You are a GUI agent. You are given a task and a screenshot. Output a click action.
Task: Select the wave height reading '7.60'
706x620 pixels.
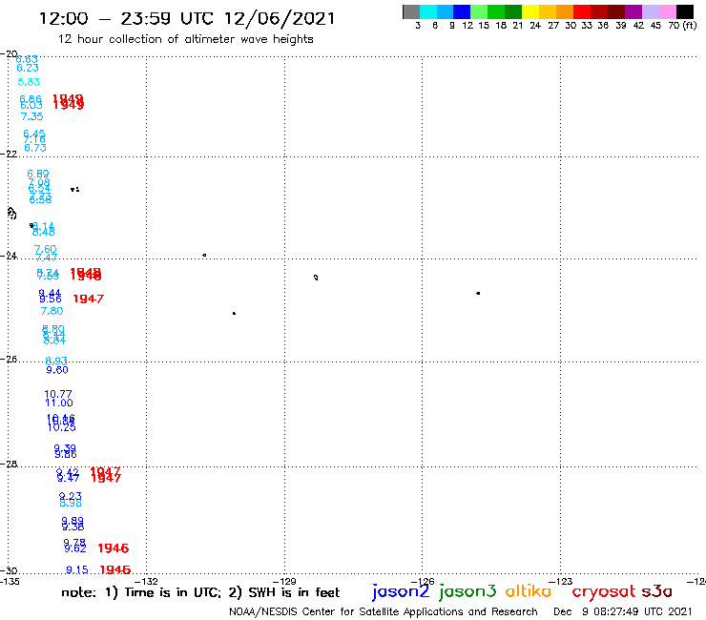tap(46, 249)
